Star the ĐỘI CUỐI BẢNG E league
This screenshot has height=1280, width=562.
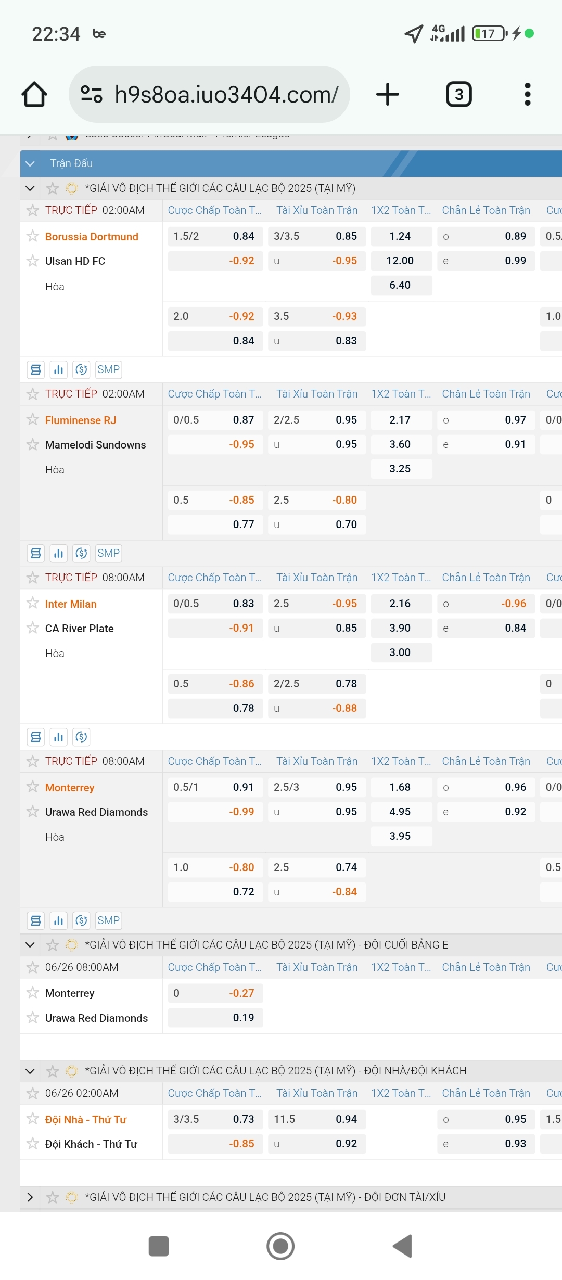click(x=53, y=945)
